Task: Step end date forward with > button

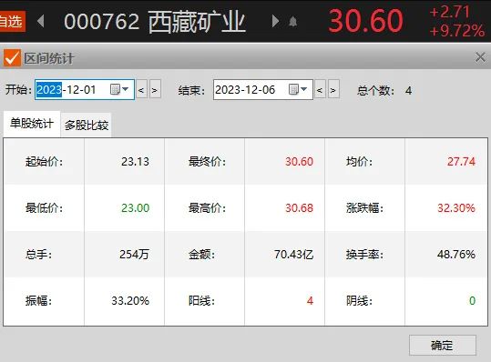Action: point(333,90)
